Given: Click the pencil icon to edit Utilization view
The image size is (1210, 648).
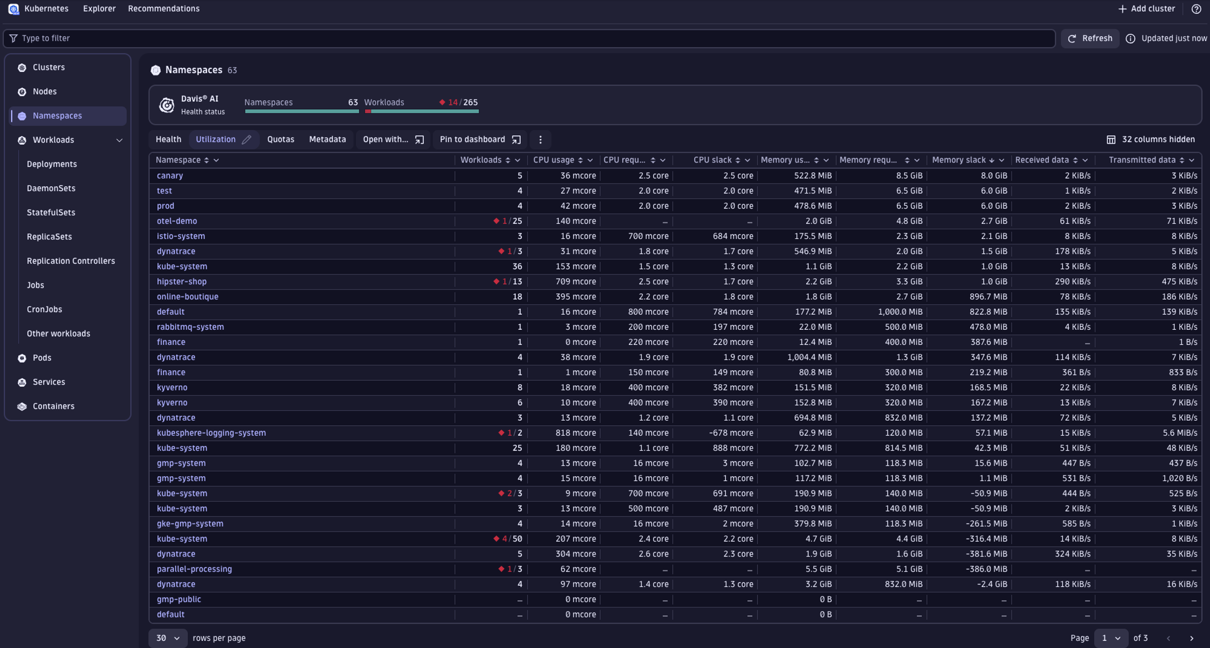Looking at the screenshot, I should (247, 139).
